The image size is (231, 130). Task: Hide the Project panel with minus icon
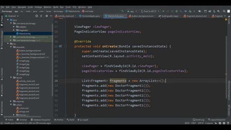(51, 16)
